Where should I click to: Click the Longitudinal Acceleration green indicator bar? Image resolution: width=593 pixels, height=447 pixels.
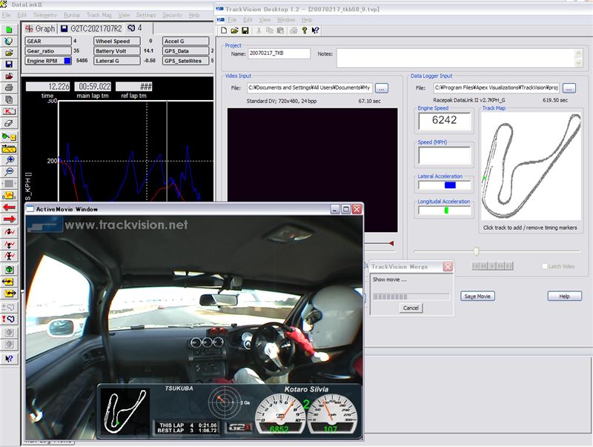446,211
